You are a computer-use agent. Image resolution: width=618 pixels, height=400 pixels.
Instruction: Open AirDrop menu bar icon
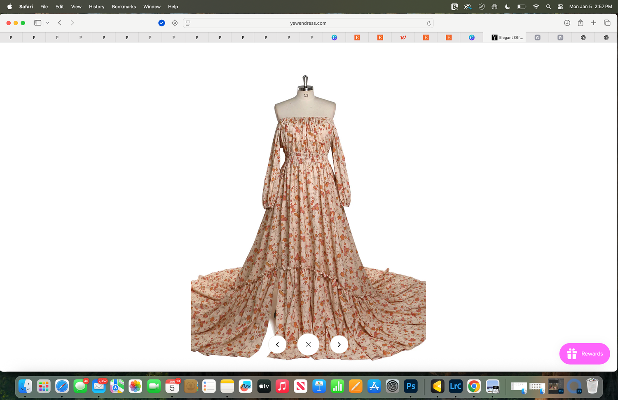click(x=494, y=7)
